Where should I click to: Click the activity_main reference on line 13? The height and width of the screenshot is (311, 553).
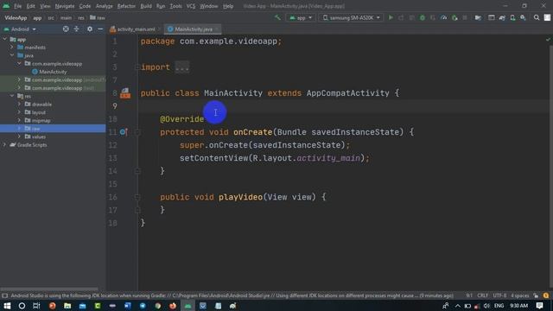coord(328,158)
